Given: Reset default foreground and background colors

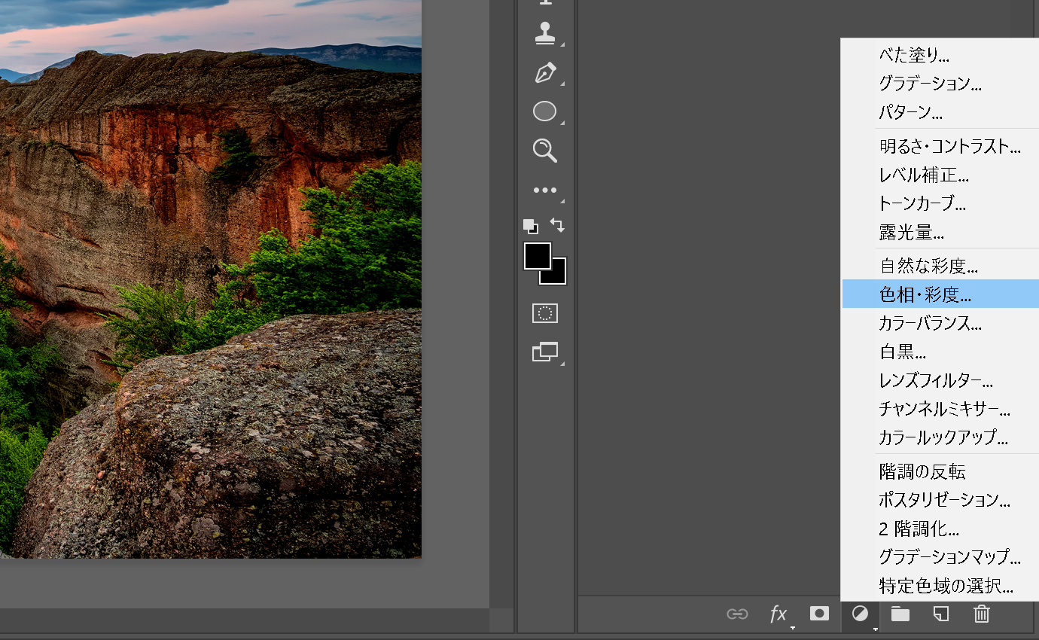Looking at the screenshot, I should [x=530, y=226].
